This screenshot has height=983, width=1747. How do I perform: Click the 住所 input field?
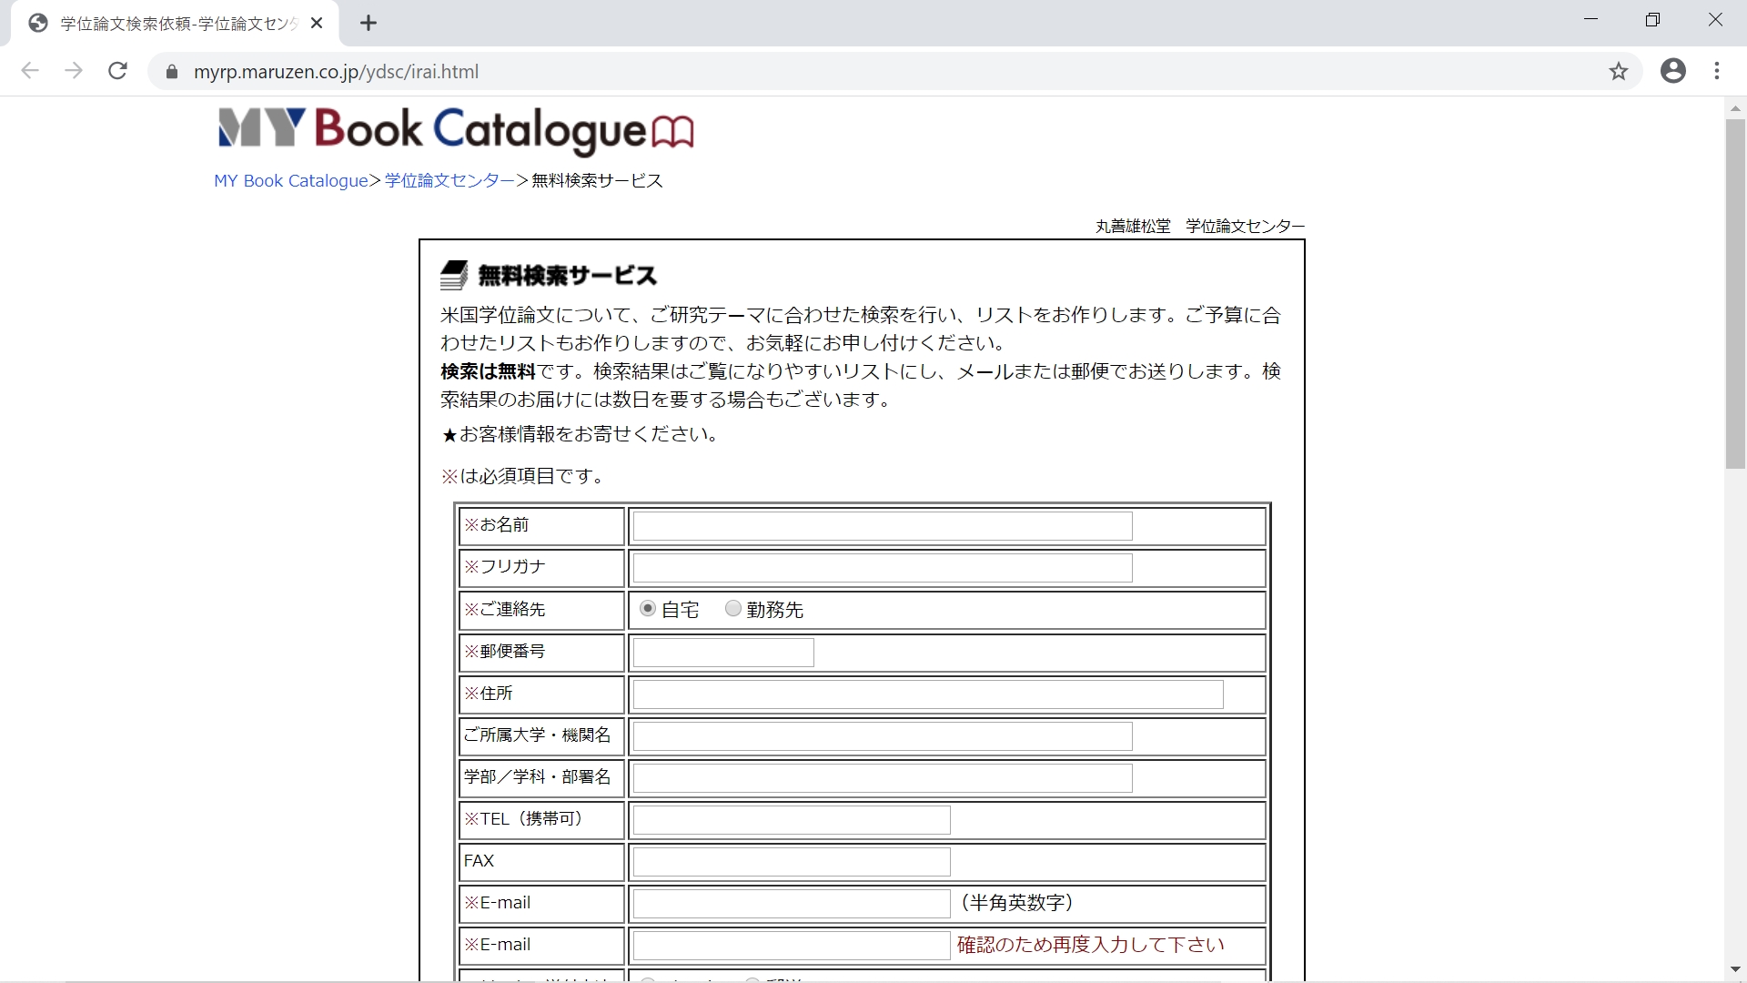(x=928, y=694)
